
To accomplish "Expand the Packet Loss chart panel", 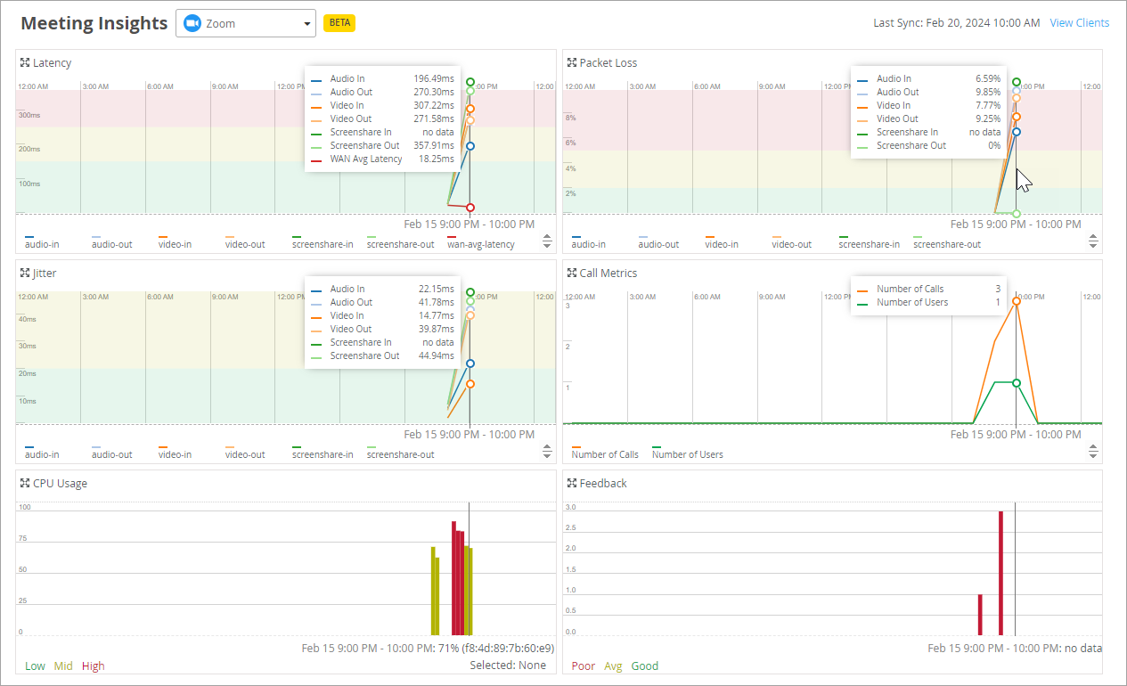I will pos(572,63).
